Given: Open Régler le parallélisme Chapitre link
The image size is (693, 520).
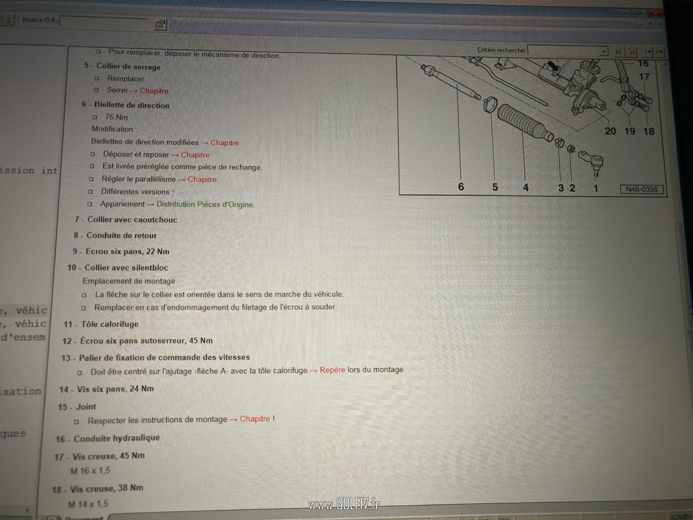Looking at the screenshot, I should 202,179.
